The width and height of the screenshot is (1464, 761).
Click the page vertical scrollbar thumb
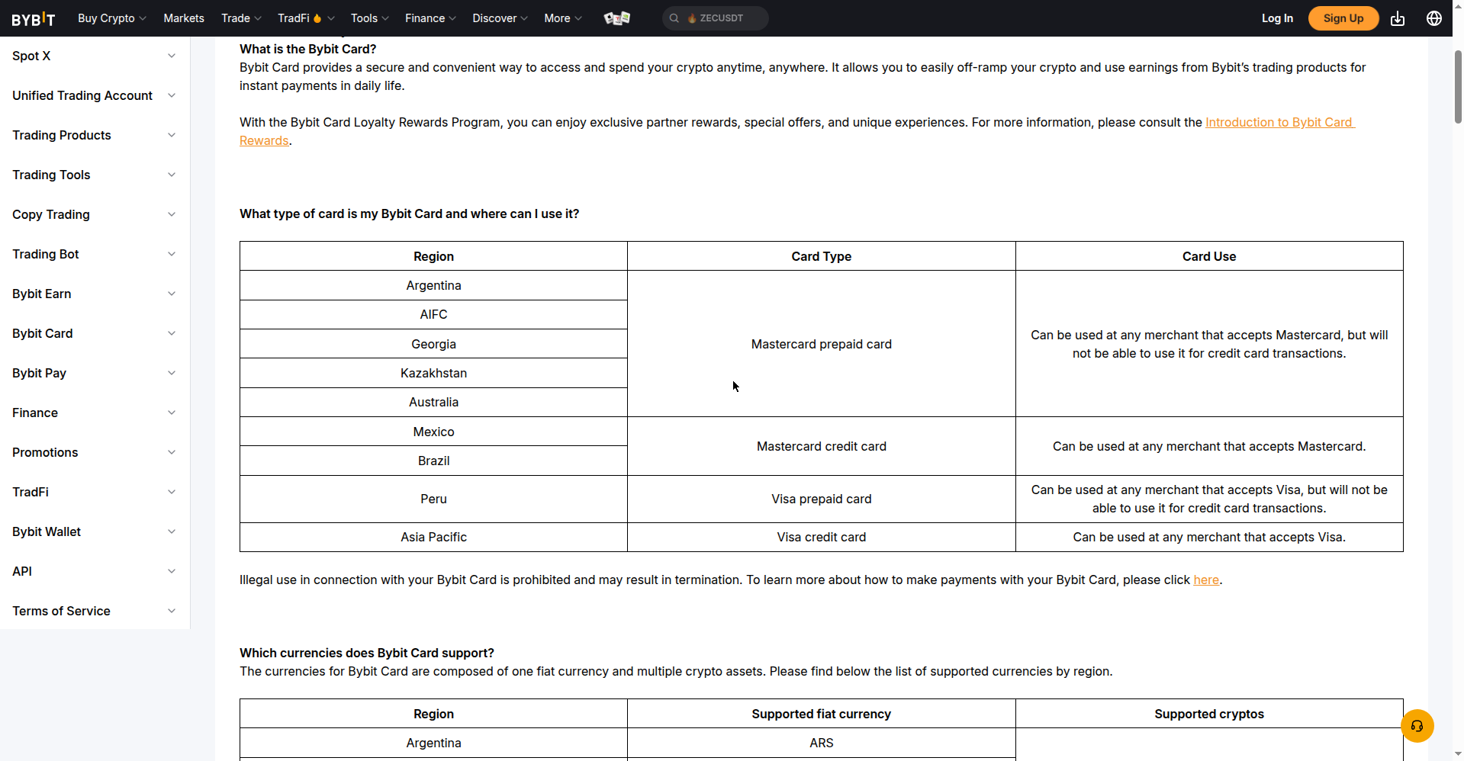click(1458, 87)
